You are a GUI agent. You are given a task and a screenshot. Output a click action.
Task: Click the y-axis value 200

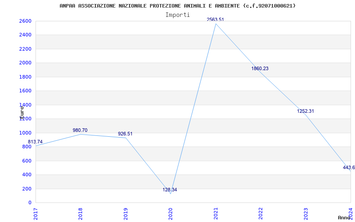click(x=27, y=189)
